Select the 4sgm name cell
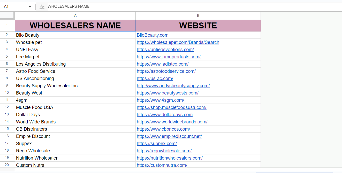This screenshot has width=342, height=173. [75, 100]
